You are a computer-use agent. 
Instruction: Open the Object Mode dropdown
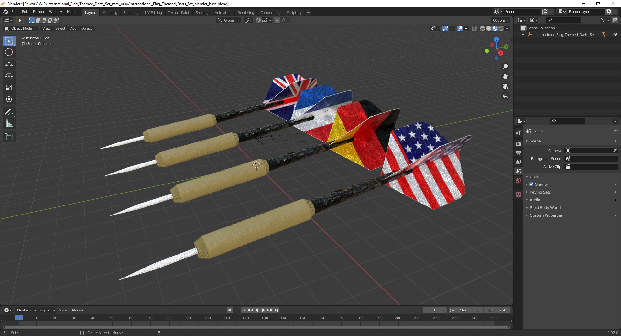pos(21,28)
